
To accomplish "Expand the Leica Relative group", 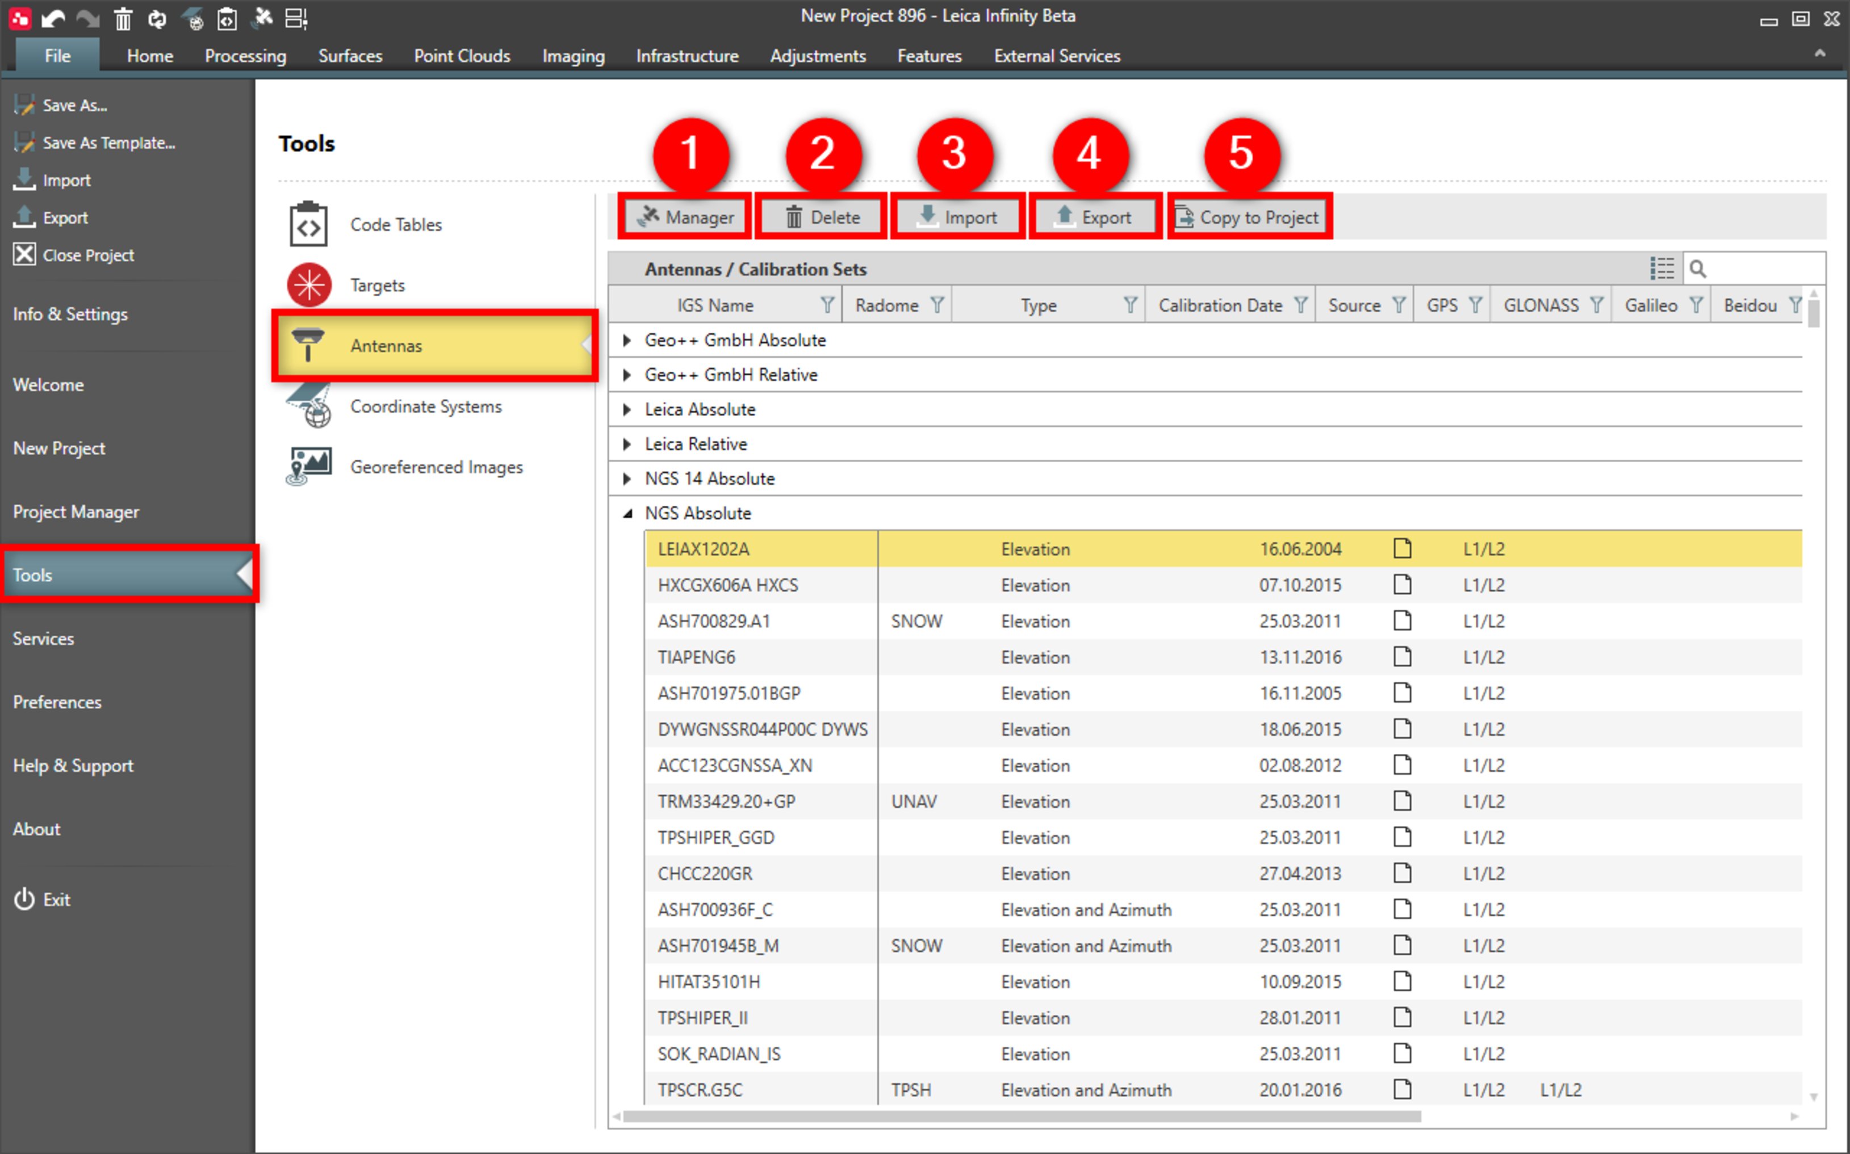I will (627, 444).
